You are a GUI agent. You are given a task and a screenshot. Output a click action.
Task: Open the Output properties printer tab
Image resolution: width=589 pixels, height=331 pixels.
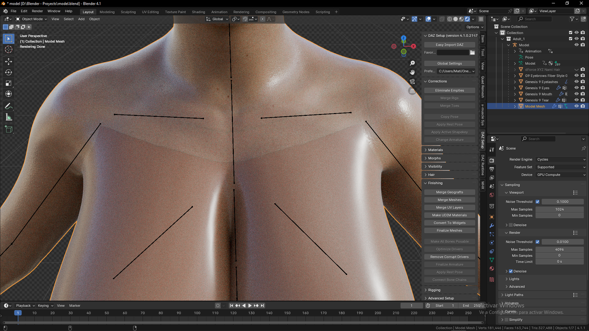point(492,169)
